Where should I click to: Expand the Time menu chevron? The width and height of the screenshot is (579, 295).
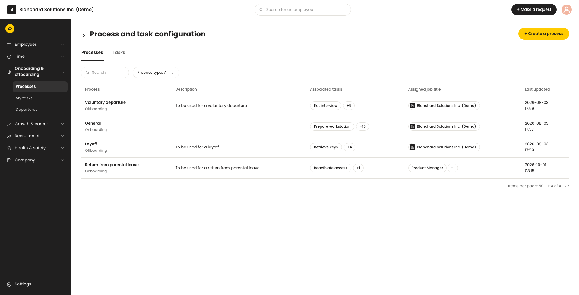click(x=62, y=57)
